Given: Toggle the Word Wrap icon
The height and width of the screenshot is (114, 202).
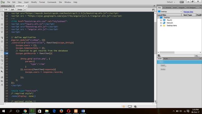Looking at the screenshot, I should [x=2, y=51].
